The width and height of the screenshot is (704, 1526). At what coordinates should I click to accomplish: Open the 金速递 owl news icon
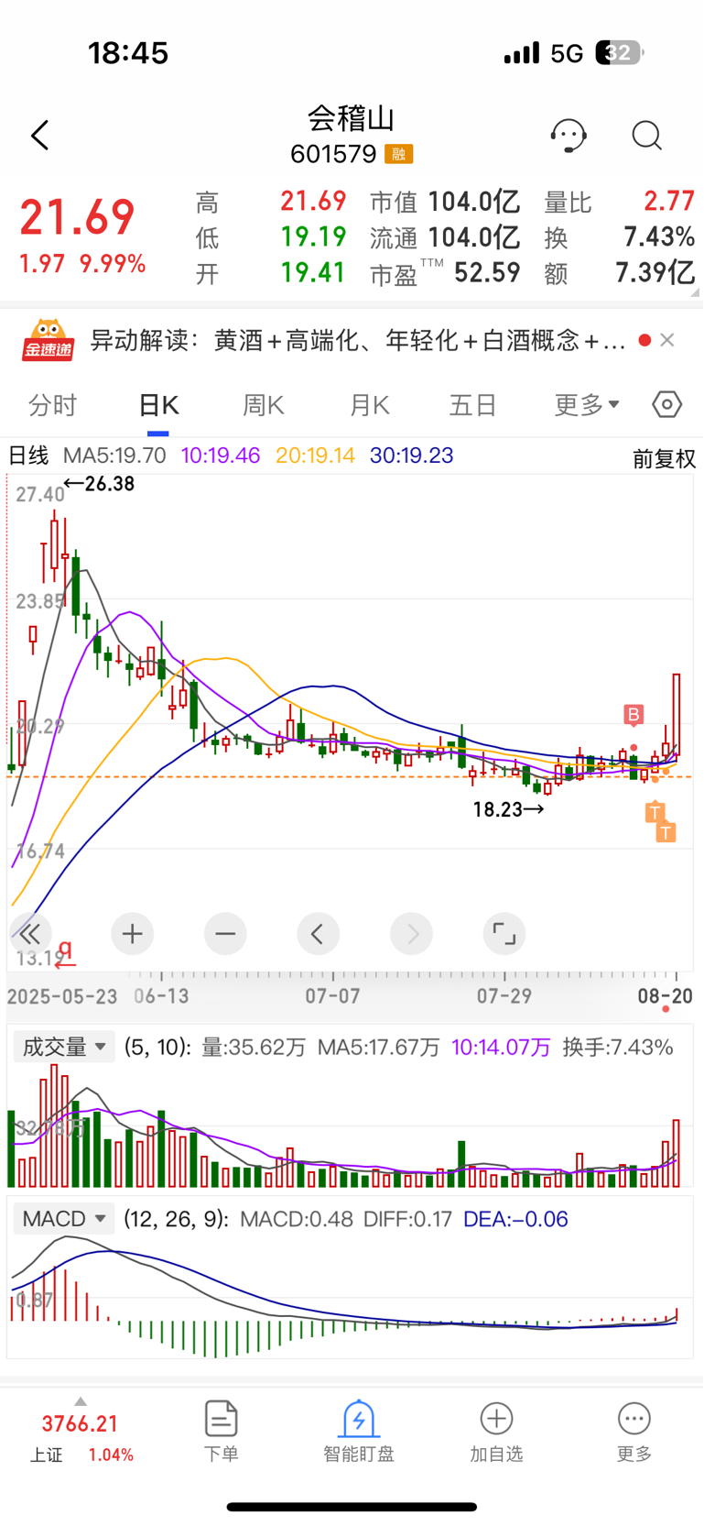(49, 340)
